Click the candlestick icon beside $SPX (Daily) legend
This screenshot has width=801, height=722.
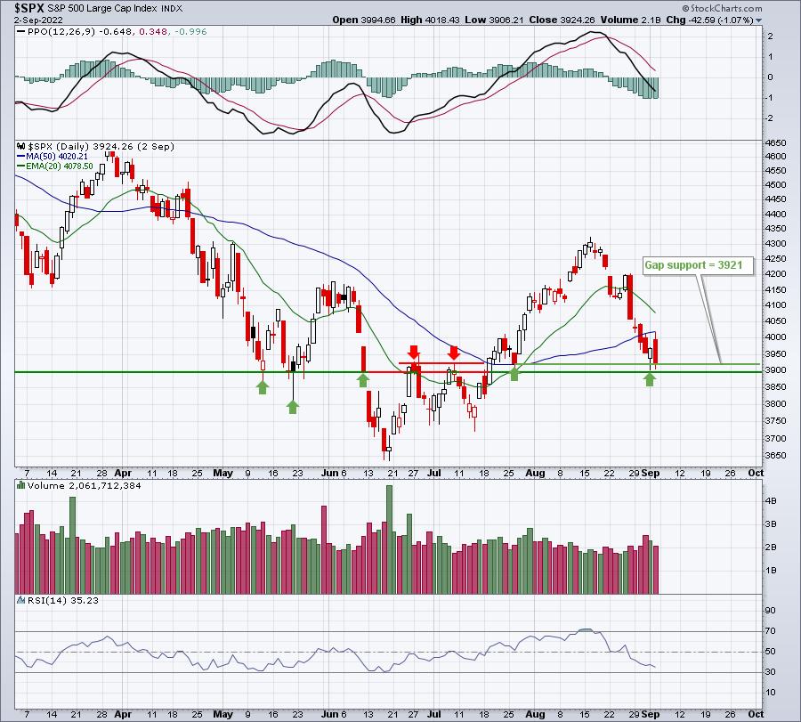pos(21,146)
